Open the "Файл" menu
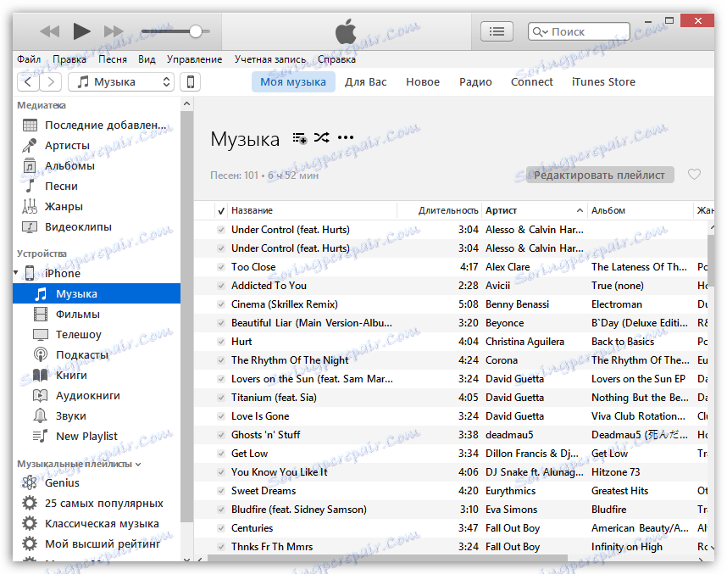 point(29,59)
